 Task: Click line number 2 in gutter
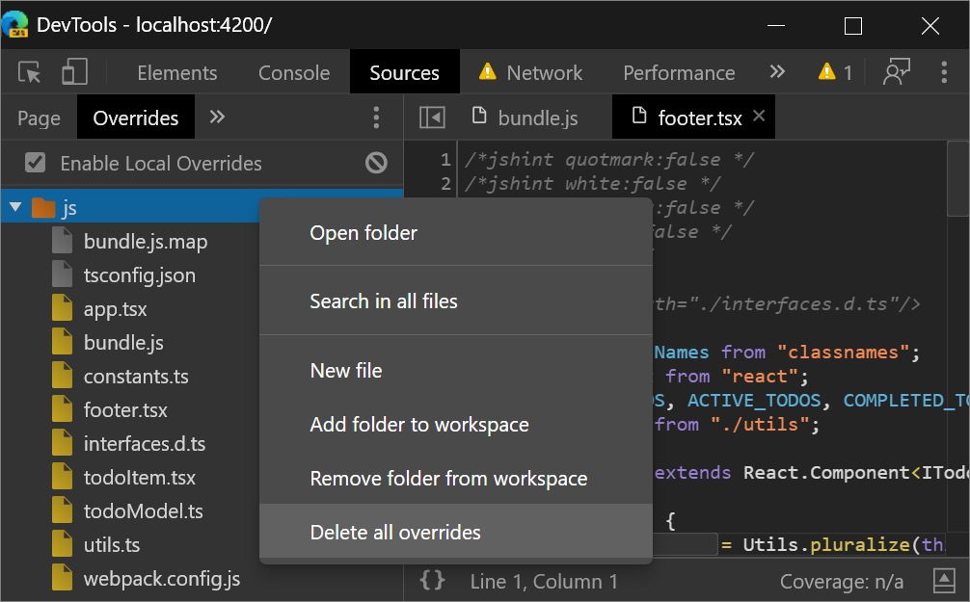445,184
